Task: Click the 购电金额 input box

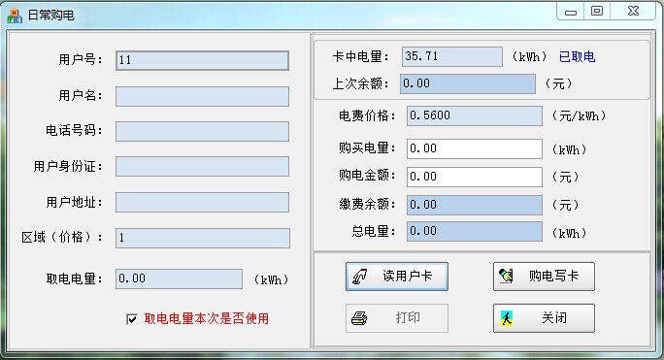Action: 475,177
